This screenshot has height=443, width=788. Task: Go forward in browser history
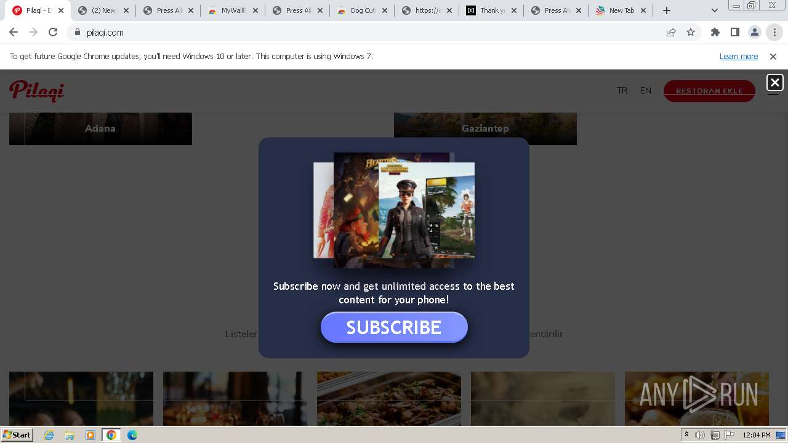tap(33, 33)
